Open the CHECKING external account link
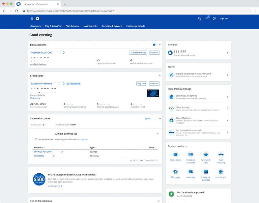Image resolution: width=259 pixels, height=203 pixels. (44, 156)
